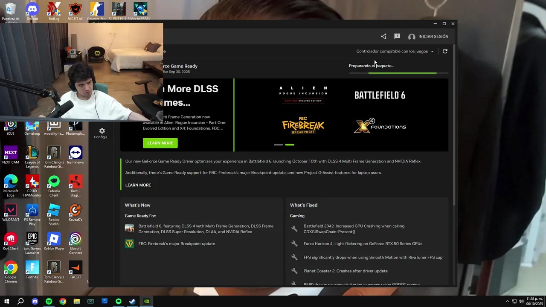Open Steam from the taskbar
Viewport: 546px width, 307px height.
132,301
